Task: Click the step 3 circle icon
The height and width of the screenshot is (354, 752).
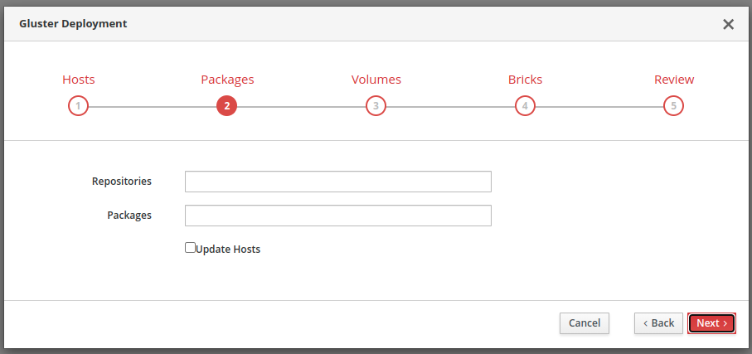Action: tap(376, 106)
